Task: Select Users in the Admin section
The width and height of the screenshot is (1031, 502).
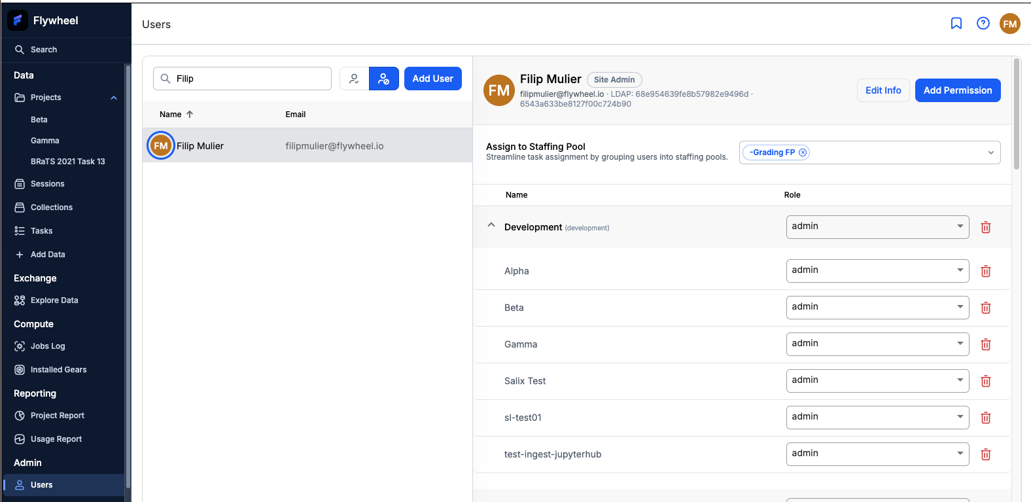Action: coord(63,485)
